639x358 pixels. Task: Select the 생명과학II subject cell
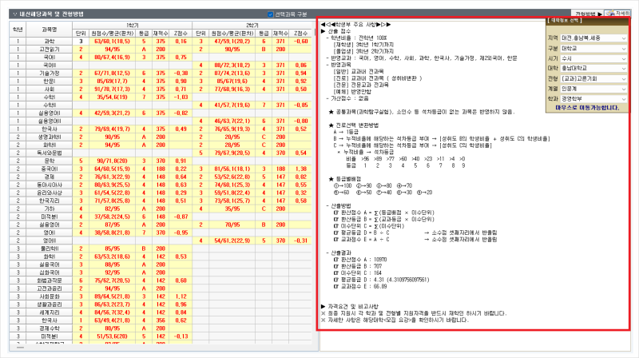point(50,137)
